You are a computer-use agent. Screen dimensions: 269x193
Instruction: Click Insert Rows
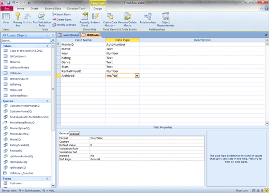click(x=62, y=15)
